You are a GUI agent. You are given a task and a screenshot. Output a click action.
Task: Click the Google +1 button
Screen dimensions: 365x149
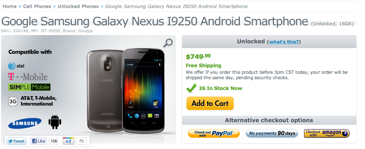[x=69, y=141]
